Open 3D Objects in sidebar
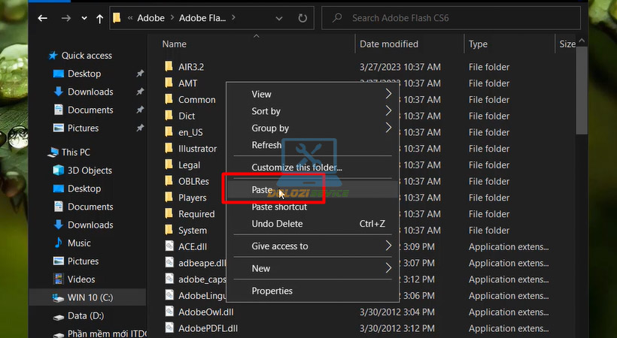This screenshot has width=617, height=338. [x=59, y=171]
